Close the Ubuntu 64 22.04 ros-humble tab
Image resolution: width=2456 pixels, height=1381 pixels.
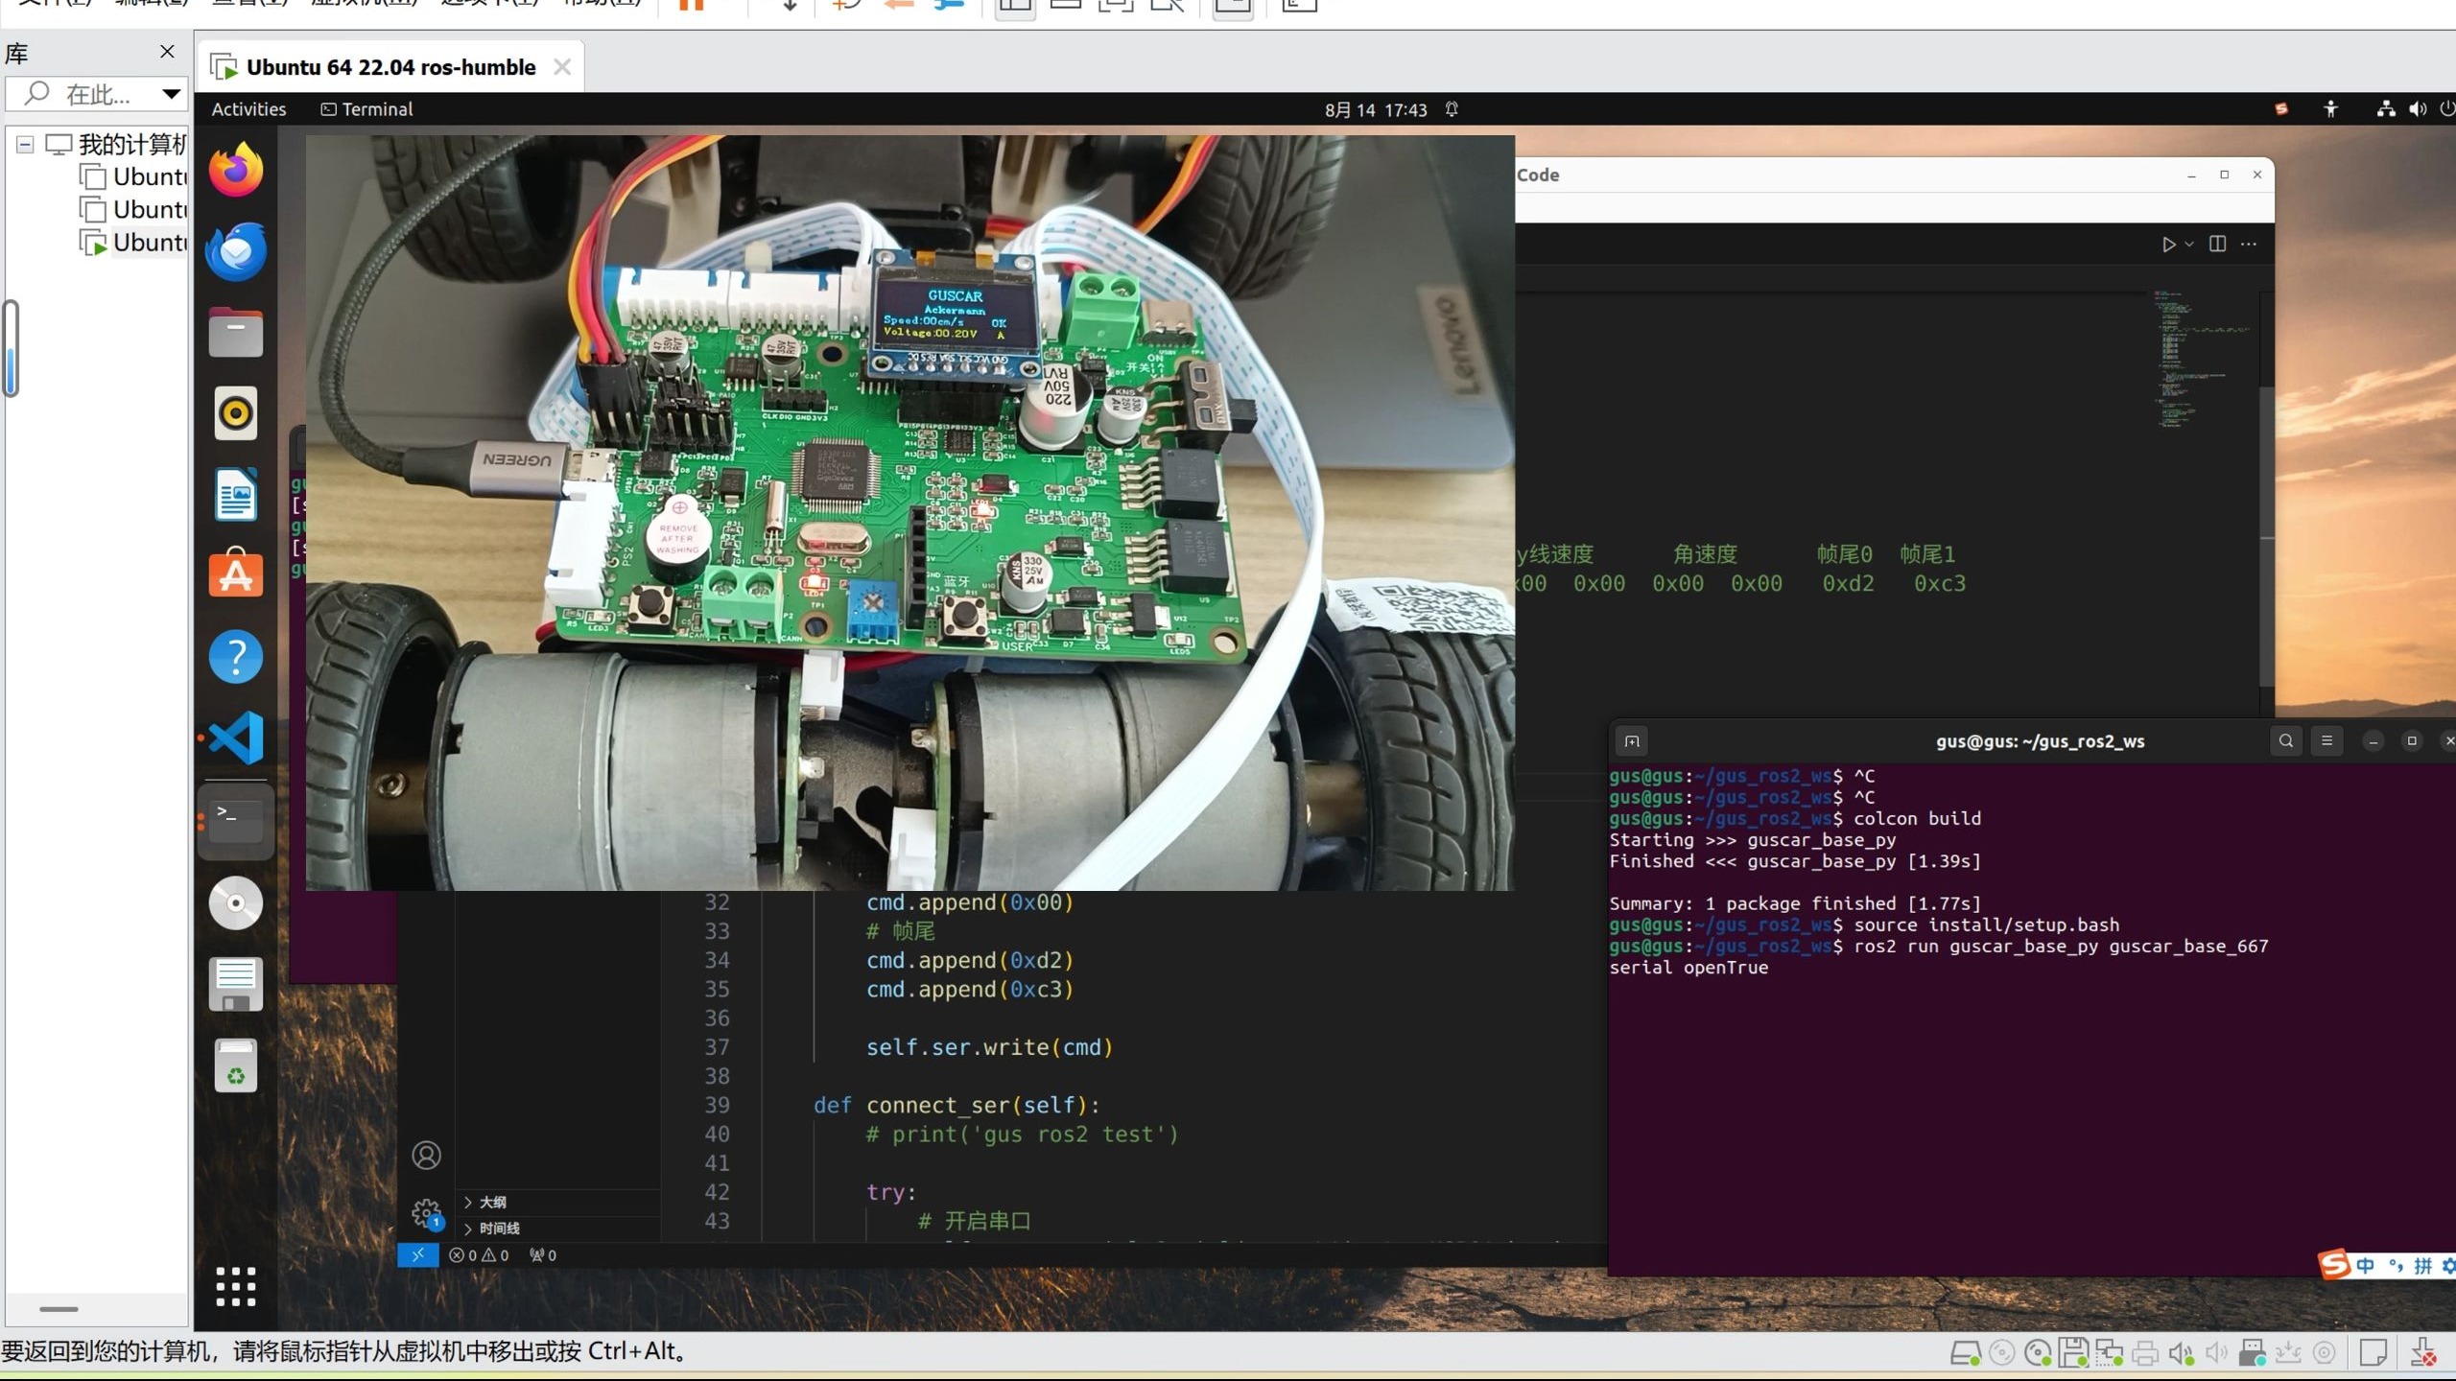tap(562, 67)
